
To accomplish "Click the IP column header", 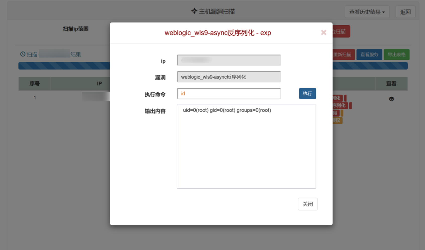I will pyautogui.click(x=99, y=84).
